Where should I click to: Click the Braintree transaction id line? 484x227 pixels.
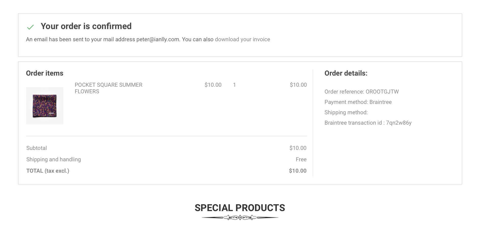coord(368,123)
